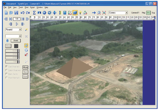
Task: Step forward one frame
Action: [23, 24]
